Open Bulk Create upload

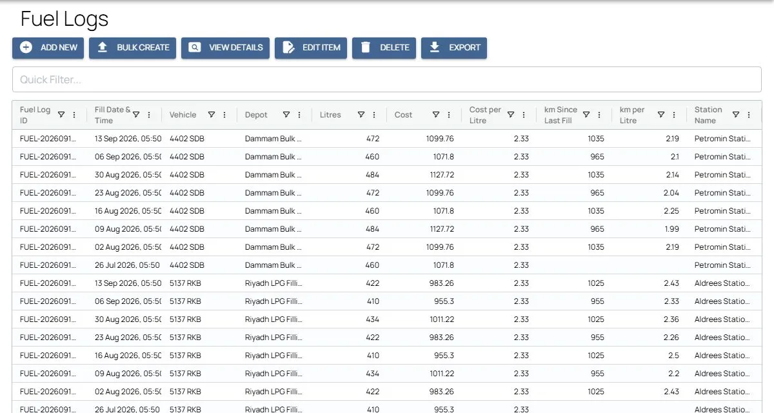coord(132,48)
